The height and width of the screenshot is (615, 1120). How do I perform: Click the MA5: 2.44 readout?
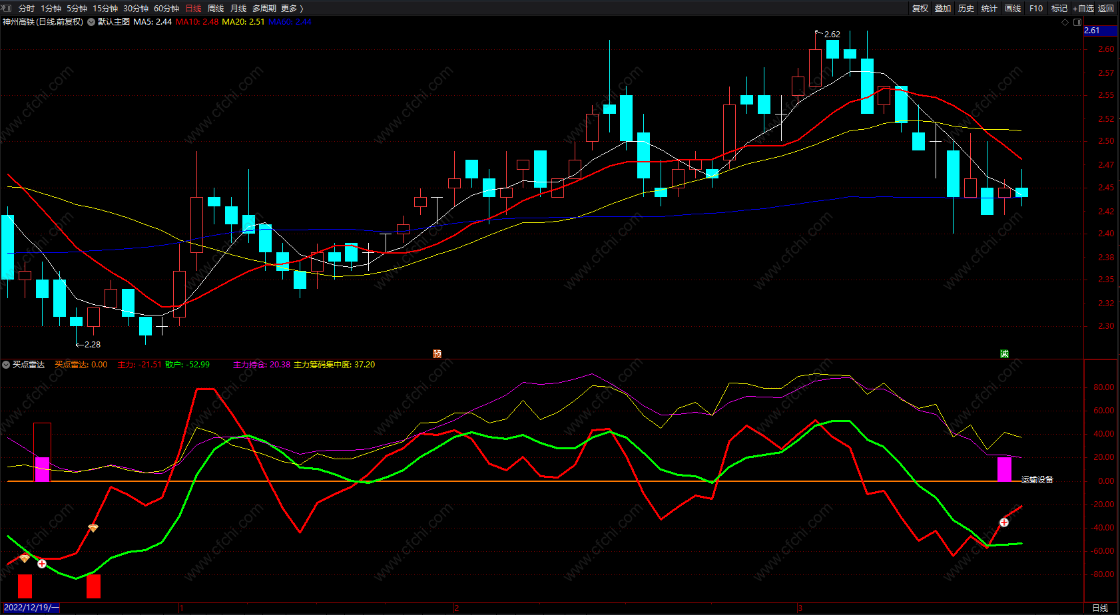(152, 22)
